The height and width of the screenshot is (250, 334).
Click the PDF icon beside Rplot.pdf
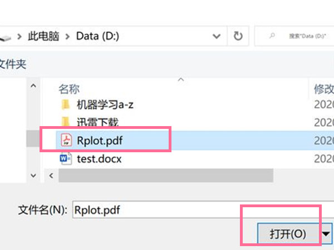click(66, 140)
